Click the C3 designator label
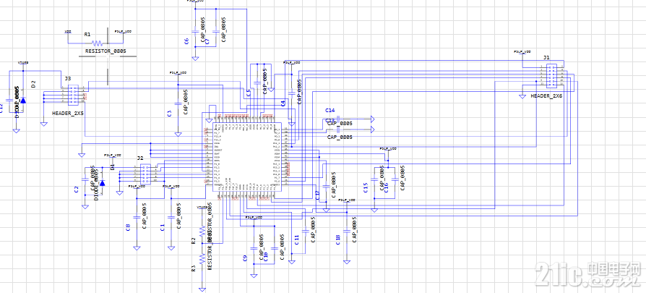 pyautogui.click(x=169, y=114)
